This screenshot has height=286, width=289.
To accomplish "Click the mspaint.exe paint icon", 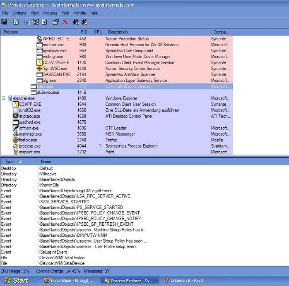I will point(16,152).
